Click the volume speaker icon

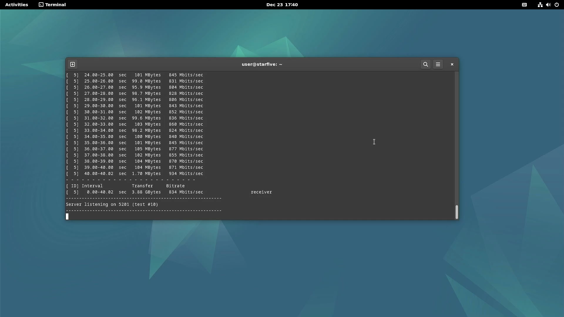coord(548,5)
